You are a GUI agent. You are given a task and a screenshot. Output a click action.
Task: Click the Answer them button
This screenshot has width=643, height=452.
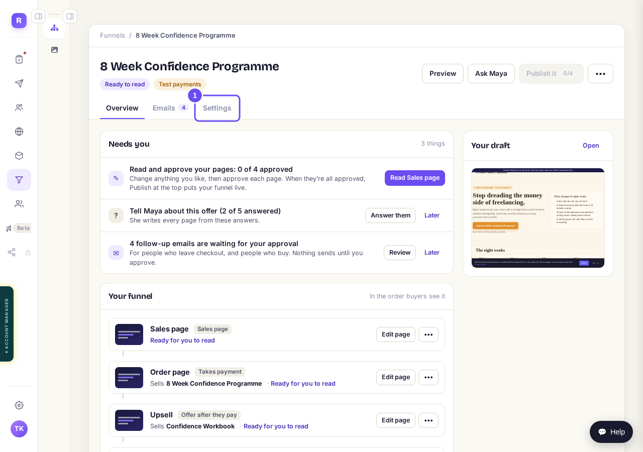pos(390,215)
